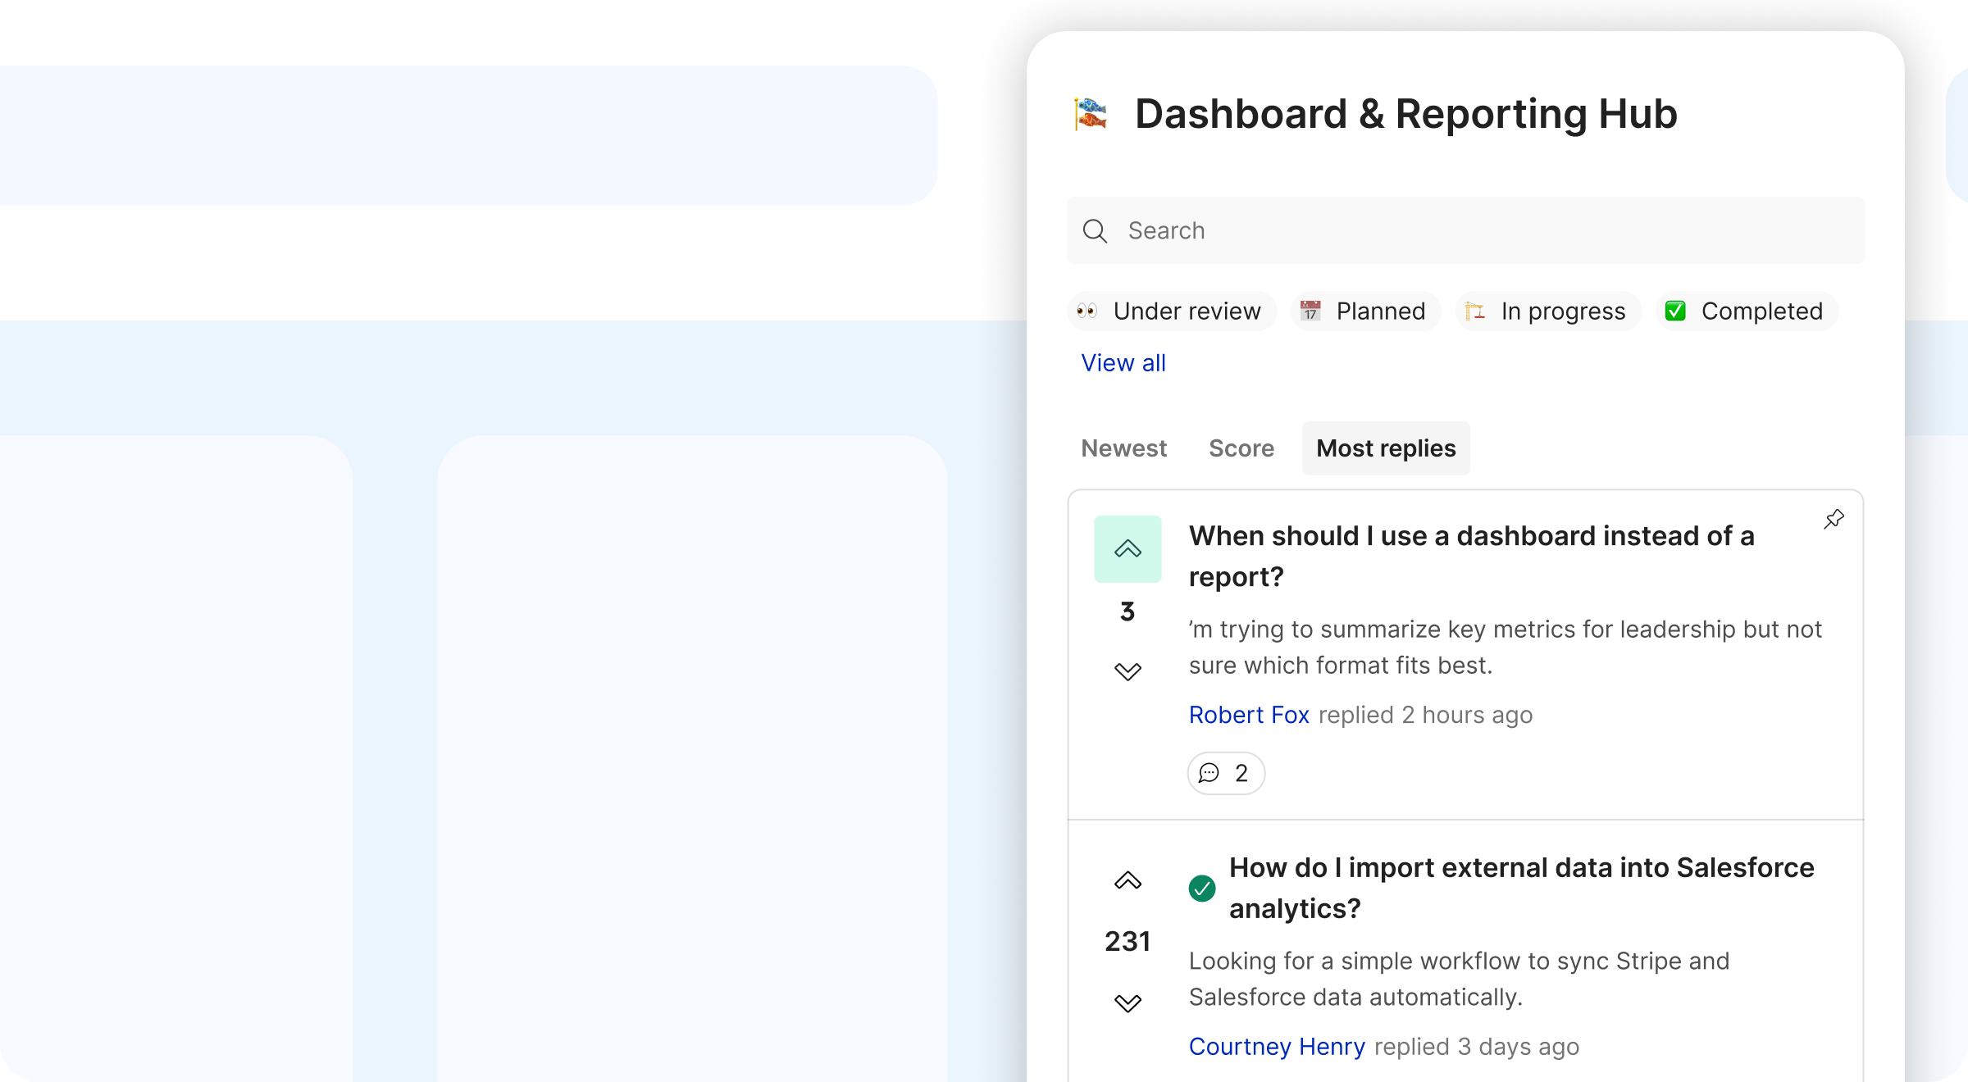Open Courtney Henry's profile link
The height and width of the screenshot is (1082, 1968).
(1277, 1047)
